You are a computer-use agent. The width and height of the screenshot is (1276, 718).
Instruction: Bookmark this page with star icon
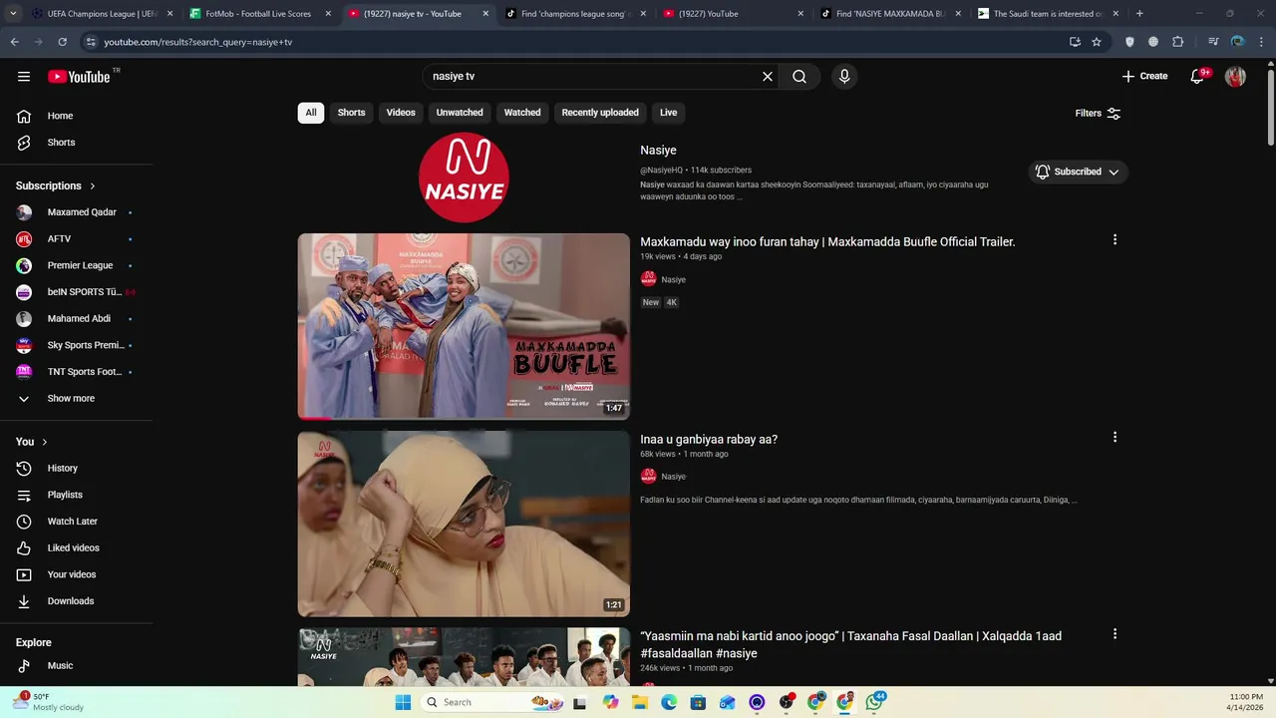pos(1097,42)
